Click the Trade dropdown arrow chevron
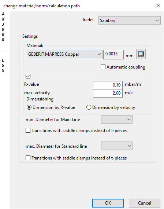Screen dimensions: 164x209 pos(157,21)
